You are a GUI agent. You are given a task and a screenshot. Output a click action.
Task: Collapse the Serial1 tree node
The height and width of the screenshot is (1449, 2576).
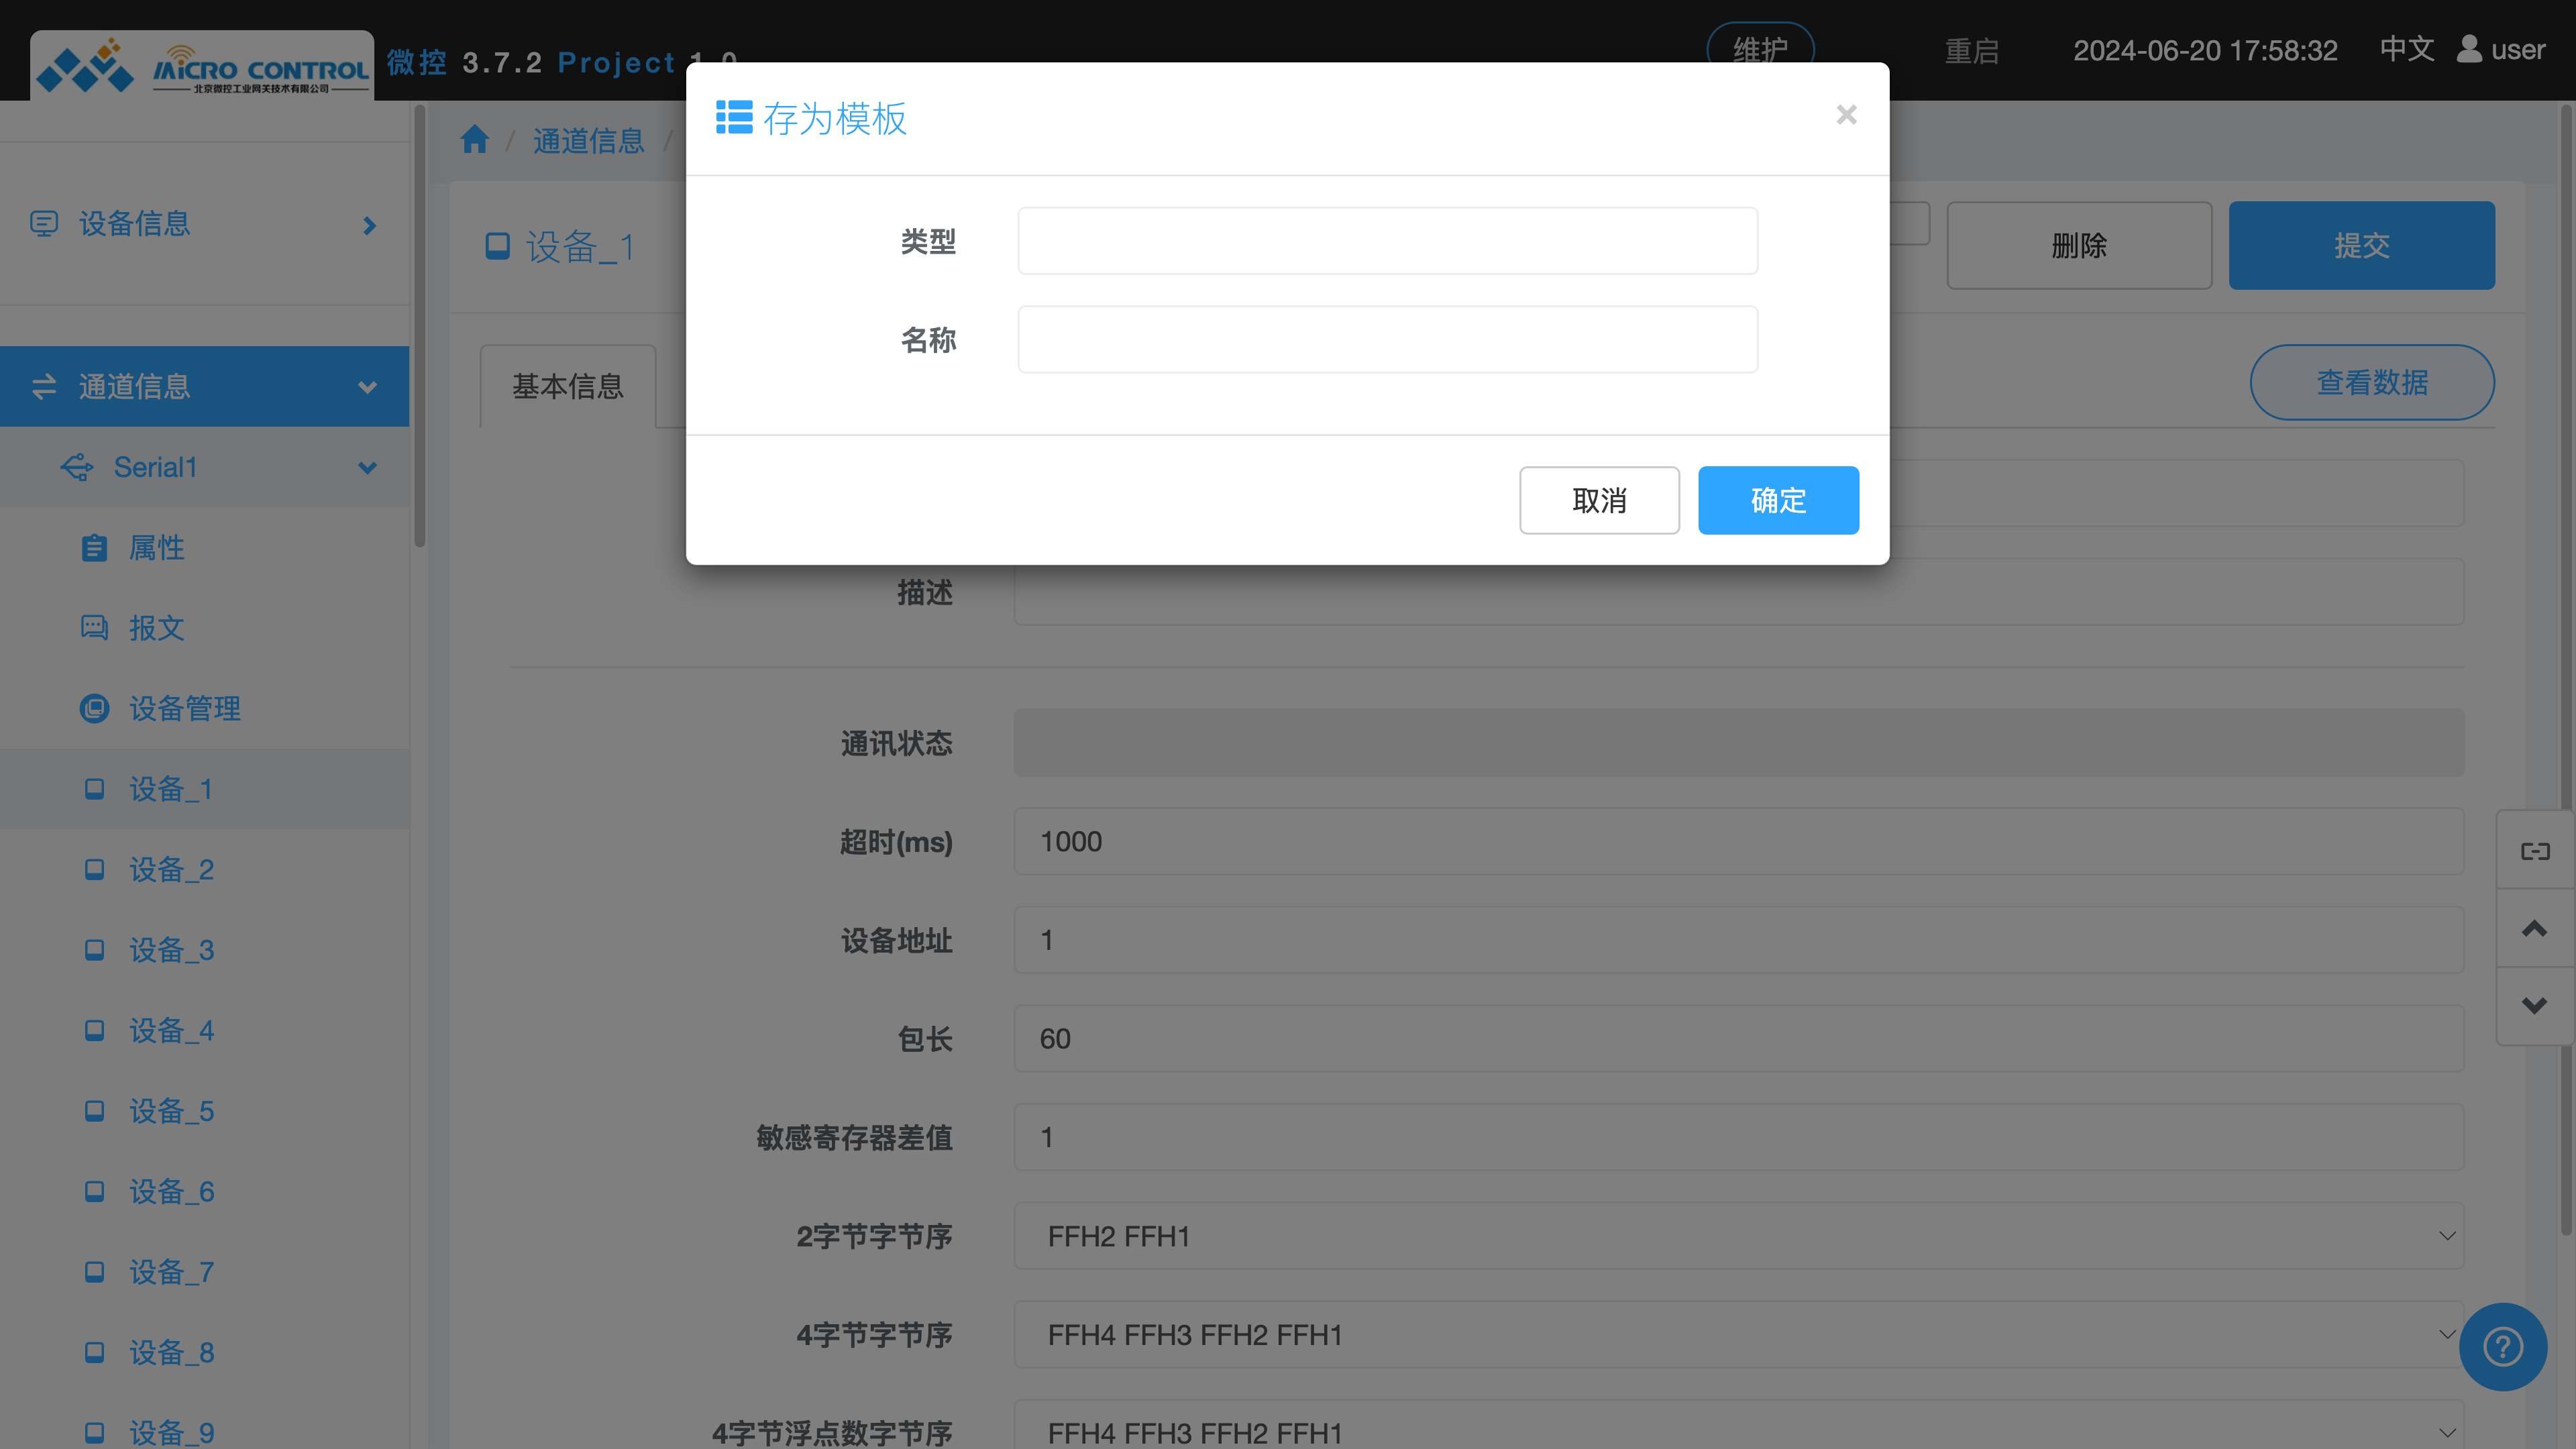tap(366, 468)
